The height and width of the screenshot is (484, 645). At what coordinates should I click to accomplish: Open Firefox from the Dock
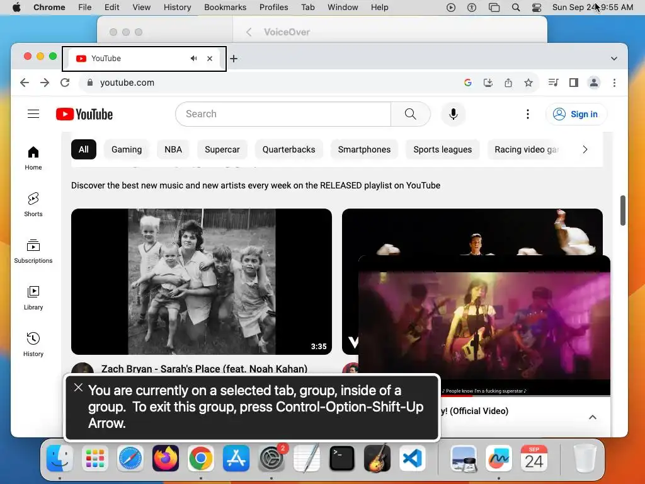pyautogui.click(x=166, y=458)
